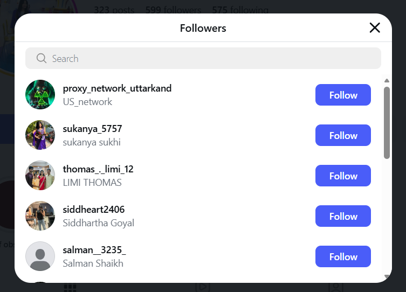Click the search magnifier icon
The height and width of the screenshot is (292, 406).
(42, 58)
